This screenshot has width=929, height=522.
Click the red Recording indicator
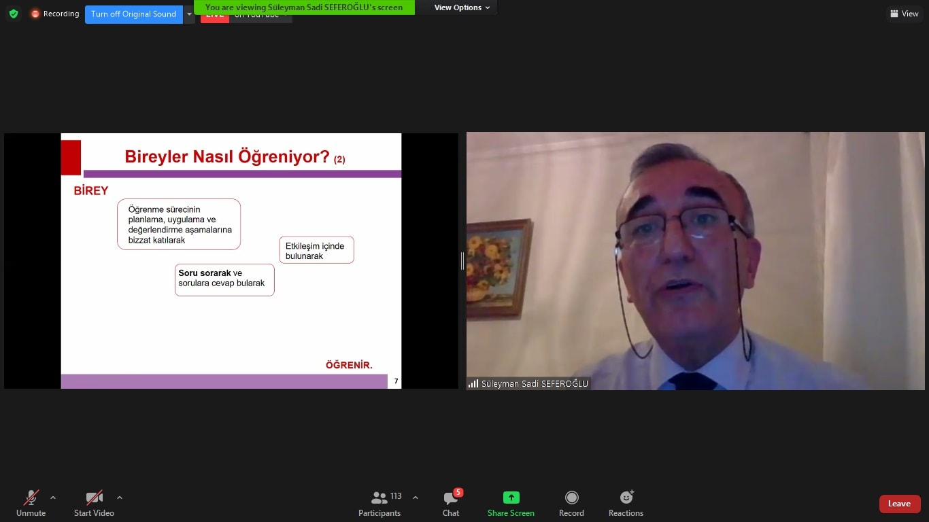point(55,14)
